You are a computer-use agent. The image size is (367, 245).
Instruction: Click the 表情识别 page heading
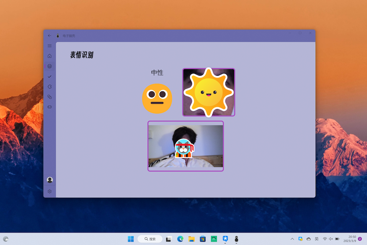pos(82,55)
